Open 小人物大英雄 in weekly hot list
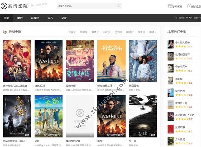This screenshot has height=147, width=201. pyautogui.click(x=182, y=42)
